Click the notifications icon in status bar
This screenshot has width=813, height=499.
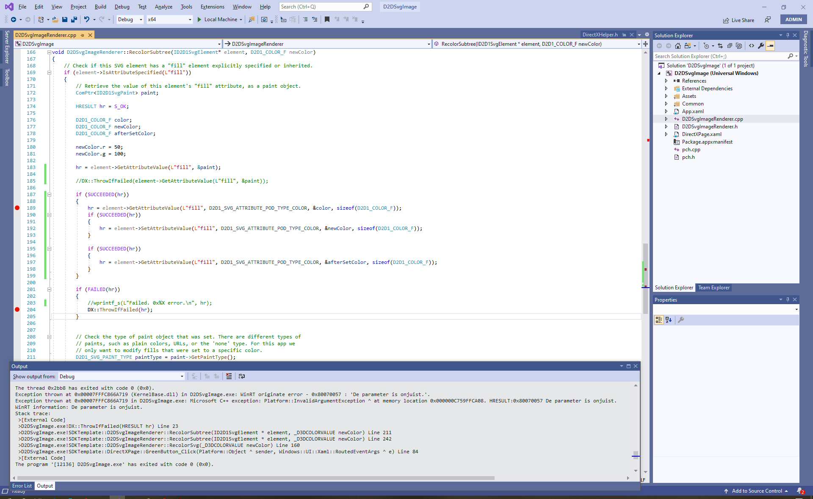click(800, 491)
